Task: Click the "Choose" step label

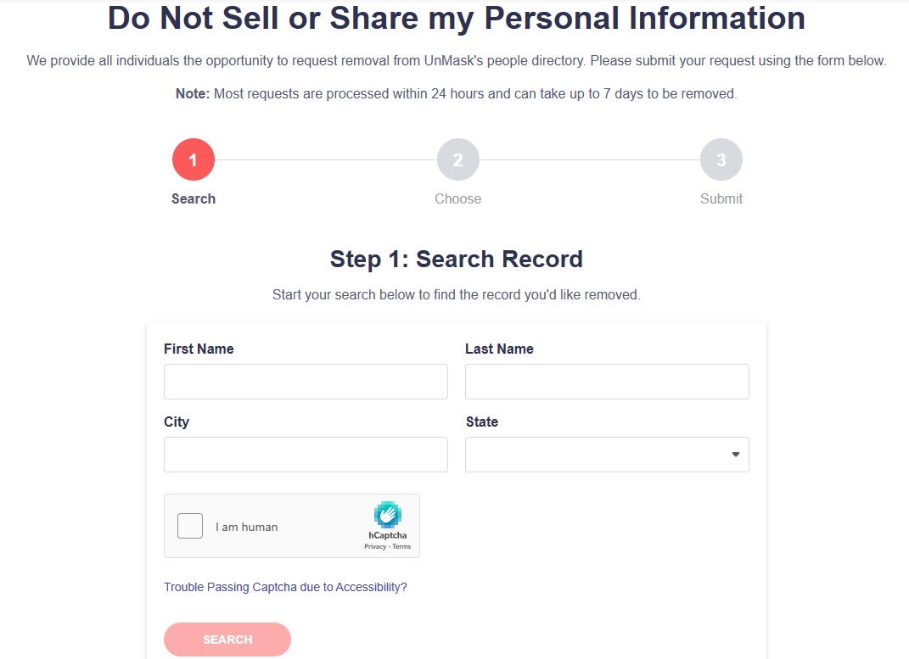Action: click(457, 198)
